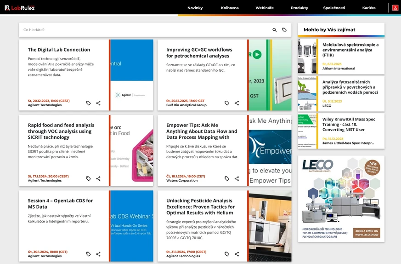Click 'Mohlo by Vás zajímat' heading

[329, 30]
